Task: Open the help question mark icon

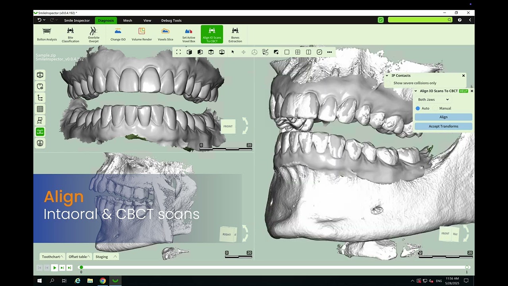Action: click(x=460, y=20)
